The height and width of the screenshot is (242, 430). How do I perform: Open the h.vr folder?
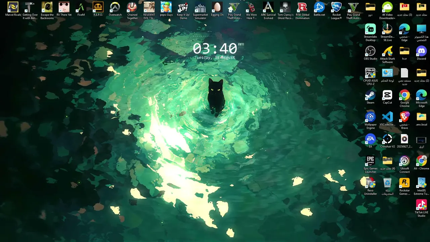pyautogui.click(x=404, y=53)
